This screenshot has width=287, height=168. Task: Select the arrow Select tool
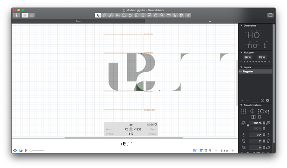pyautogui.click(x=98, y=15)
